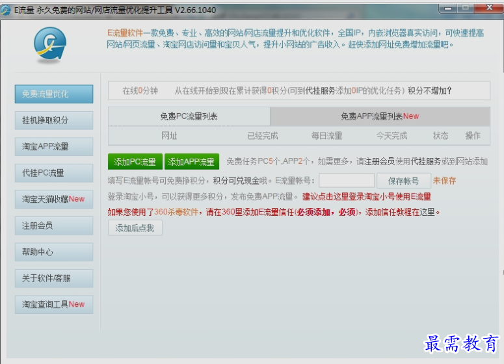This screenshot has height=364, width=504.
Task: Click 未保存 status text
Action: point(445,181)
